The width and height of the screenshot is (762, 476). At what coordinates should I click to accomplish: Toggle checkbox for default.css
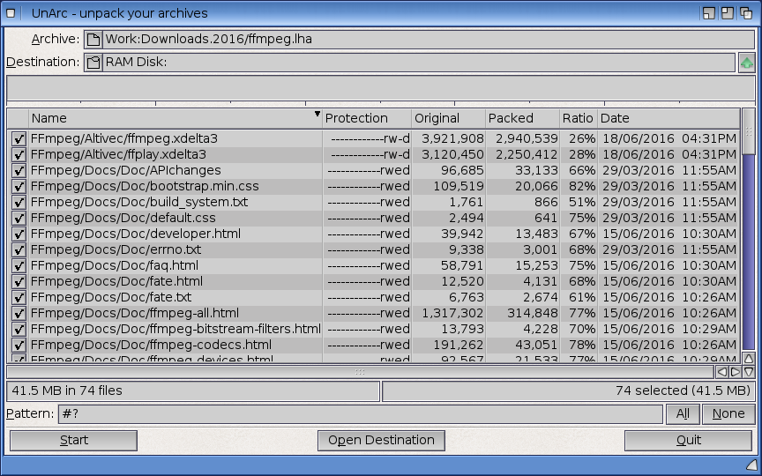point(19,218)
